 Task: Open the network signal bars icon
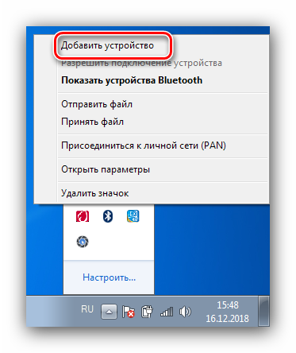pyautogui.click(x=167, y=312)
